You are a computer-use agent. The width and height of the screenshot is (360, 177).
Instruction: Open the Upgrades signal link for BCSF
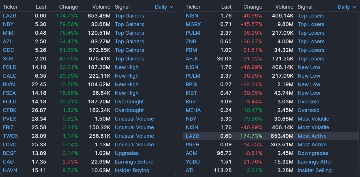(126, 153)
